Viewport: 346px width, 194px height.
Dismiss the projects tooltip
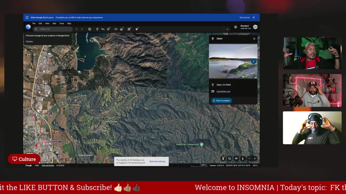[29, 41]
